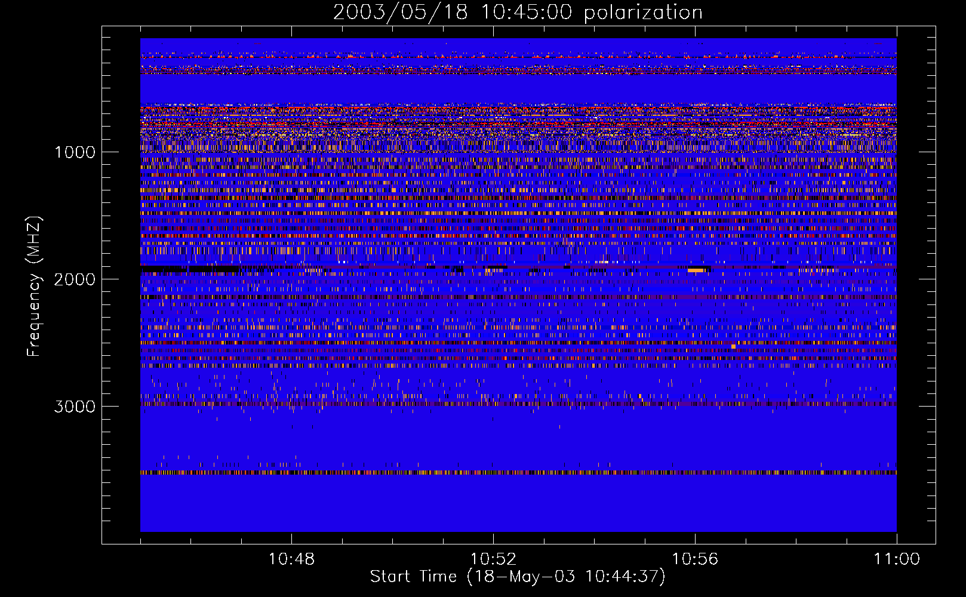Click the 'Frequency (MHZ)' axis title

click(x=34, y=287)
